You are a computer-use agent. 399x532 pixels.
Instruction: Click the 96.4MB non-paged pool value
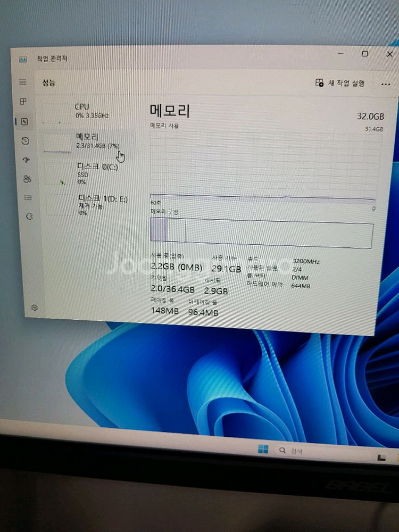pos(203,312)
